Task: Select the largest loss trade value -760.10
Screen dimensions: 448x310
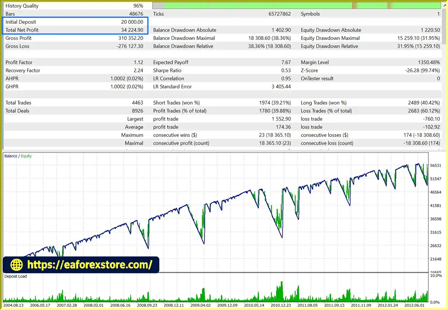Action: [432, 119]
